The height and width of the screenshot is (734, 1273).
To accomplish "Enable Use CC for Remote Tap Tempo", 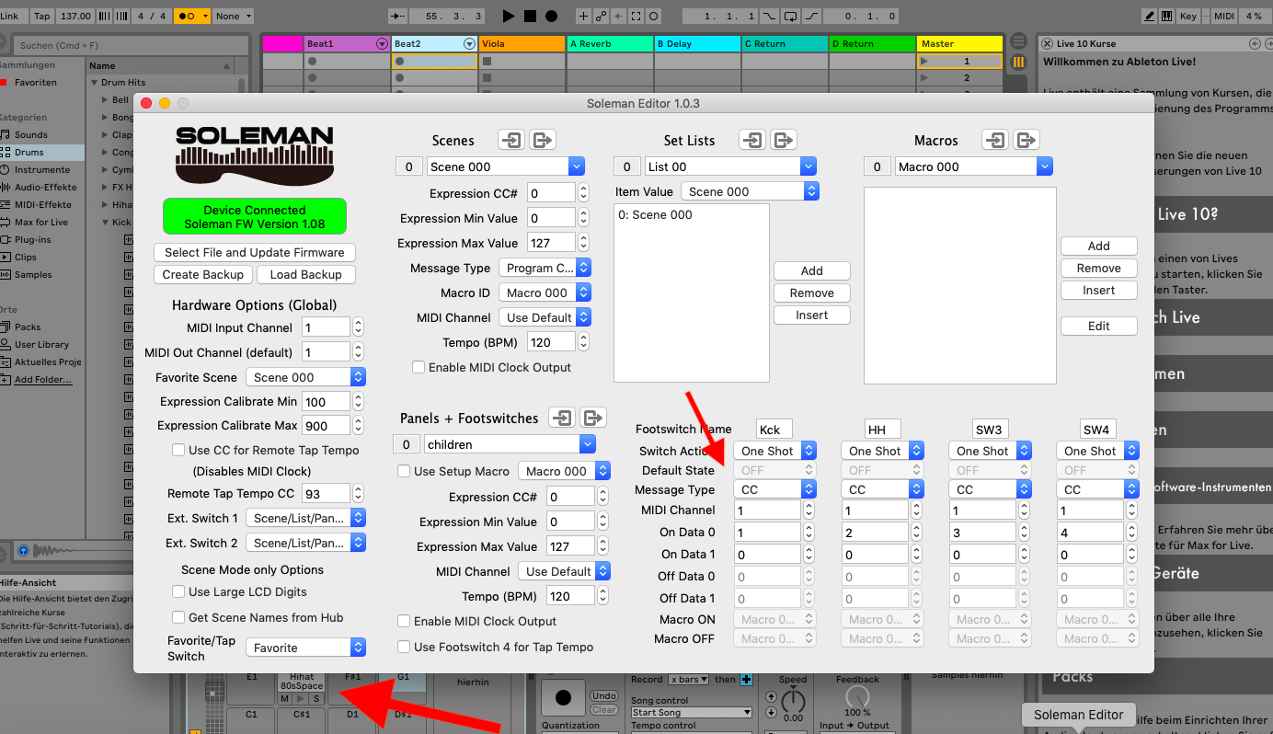I will point(178,450).
